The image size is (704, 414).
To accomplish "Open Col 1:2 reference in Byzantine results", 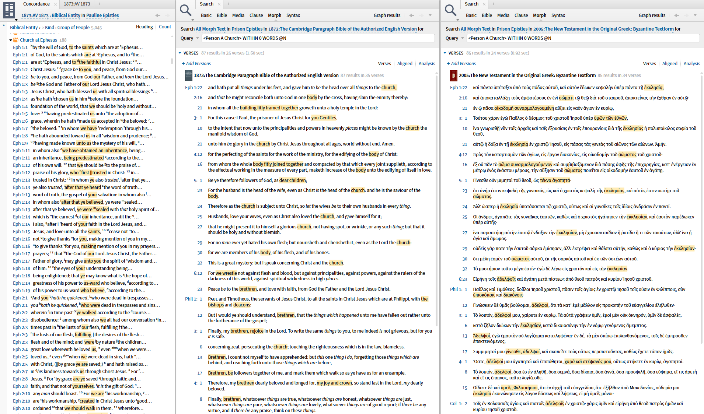I will pyautogui.click(x=459, y=404).
